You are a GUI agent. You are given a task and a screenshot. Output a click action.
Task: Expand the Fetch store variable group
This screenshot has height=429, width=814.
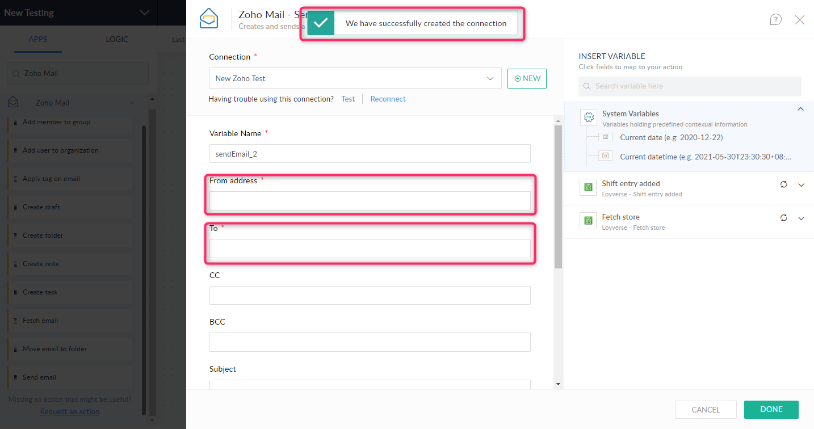[801, 218]
